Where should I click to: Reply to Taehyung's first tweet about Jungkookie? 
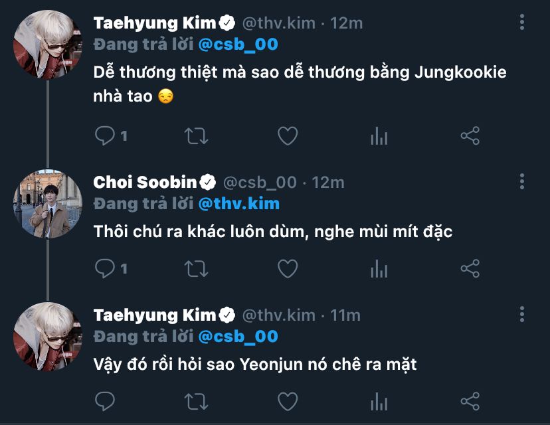105,136
